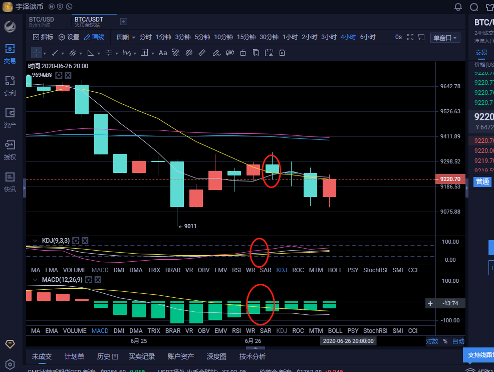The width and height of the screenshot is (494, 372).
Task: Select the crosshair cursor tool
Action: pyautogui.click(x=37, y=53)
